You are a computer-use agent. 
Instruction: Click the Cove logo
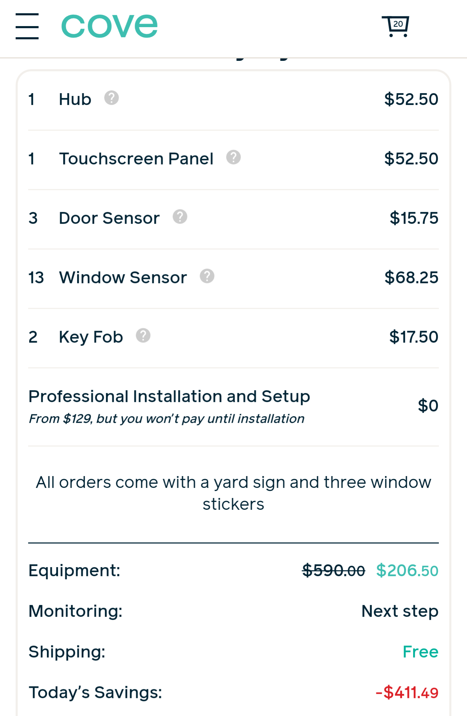point(110,26)
